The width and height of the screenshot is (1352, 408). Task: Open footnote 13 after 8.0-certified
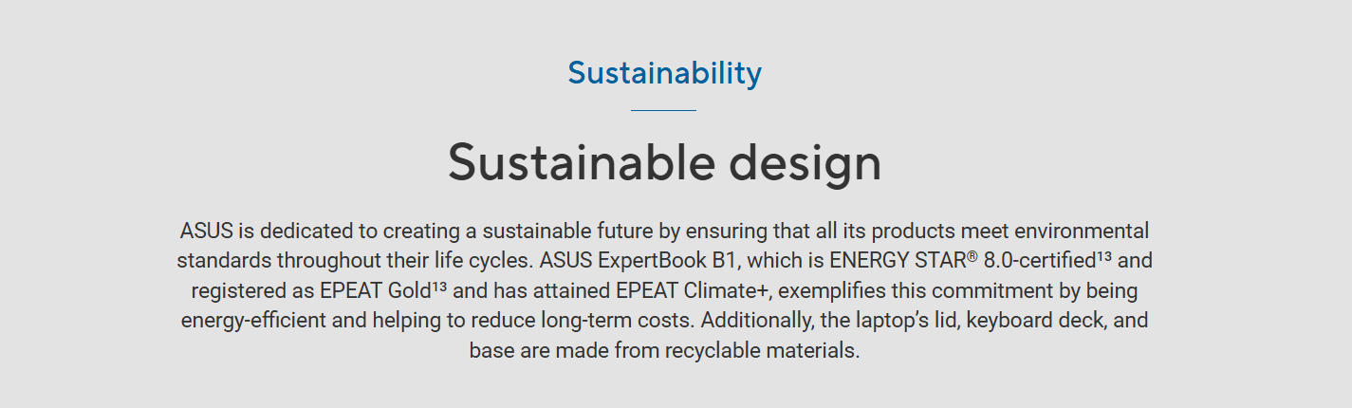pos(1104,255)
